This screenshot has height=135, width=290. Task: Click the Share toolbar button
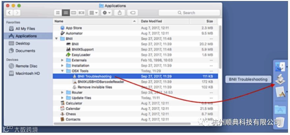120,13
